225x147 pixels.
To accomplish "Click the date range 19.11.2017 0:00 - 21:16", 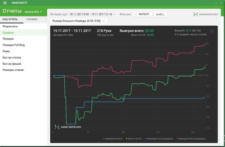I will [91, 14].
